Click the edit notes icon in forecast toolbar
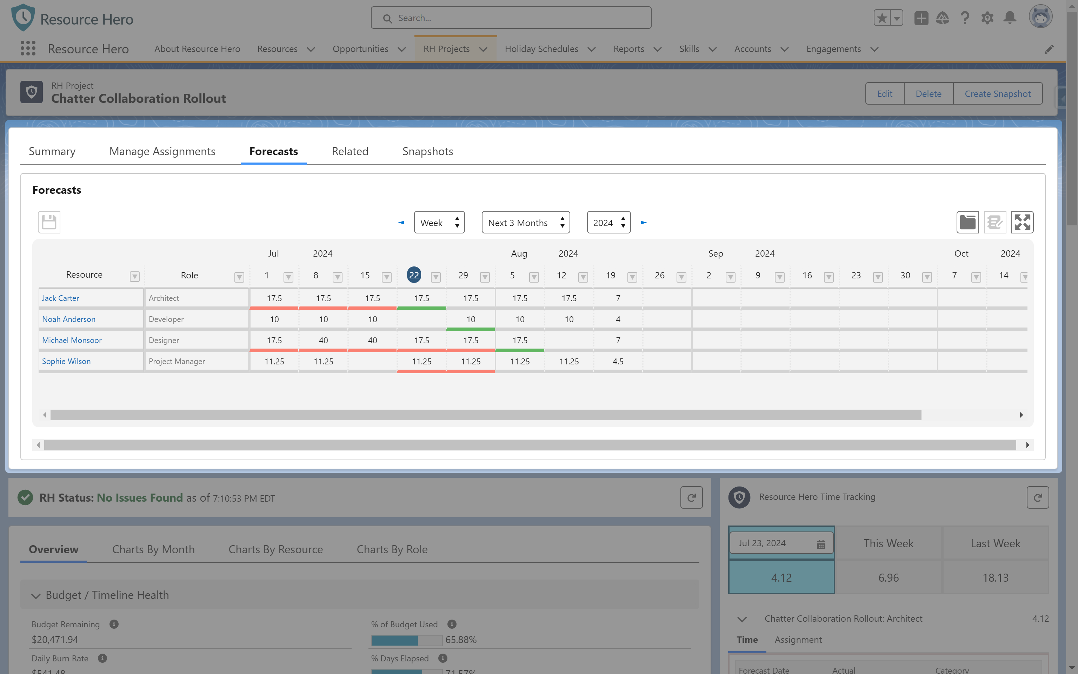Image resolution: width=1078 pixels, height=674 pixels. [995, 222]
